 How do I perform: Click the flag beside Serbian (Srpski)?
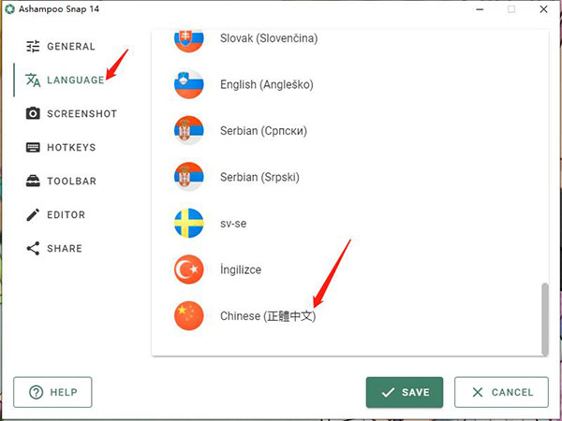pyautogui.click(x=189, y=177)
